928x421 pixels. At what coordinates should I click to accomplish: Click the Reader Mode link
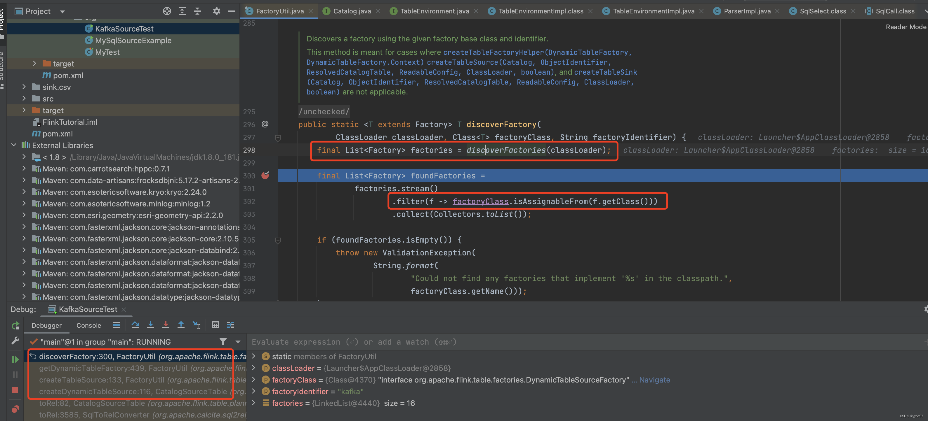point(906,27)
